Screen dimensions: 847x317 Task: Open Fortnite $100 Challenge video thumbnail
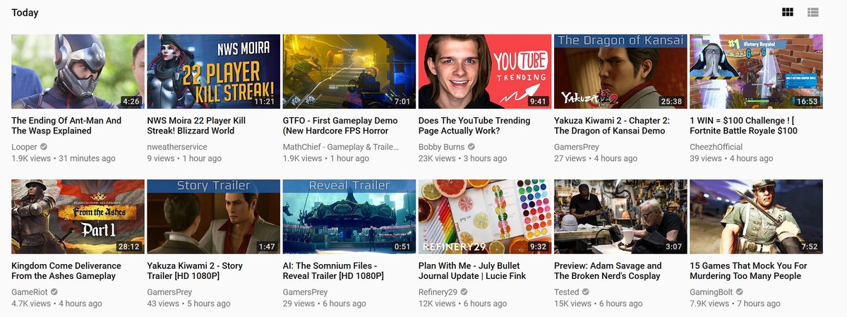click(x=756, y=71)
